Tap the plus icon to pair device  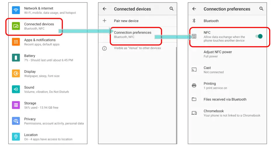104,21
